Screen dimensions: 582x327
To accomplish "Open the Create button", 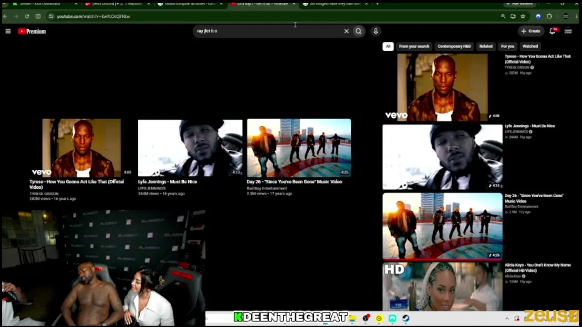I will tap(531, 31).
